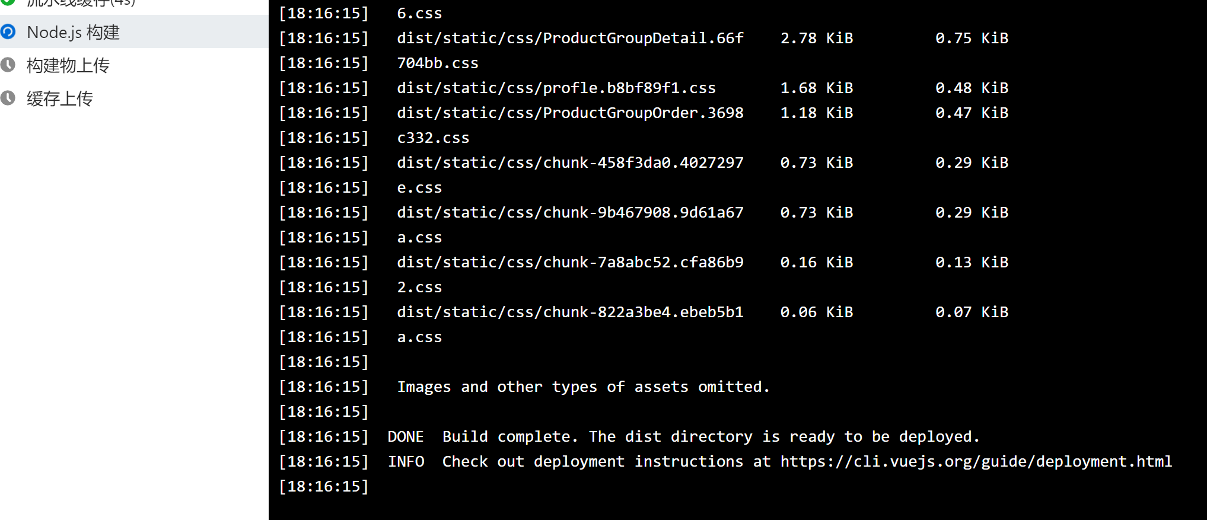Image resolution: width=1207 pixels, height=520 pixels.
Task: Open the cli.vuejs.org deployment guide link
Action: point(976,461)
